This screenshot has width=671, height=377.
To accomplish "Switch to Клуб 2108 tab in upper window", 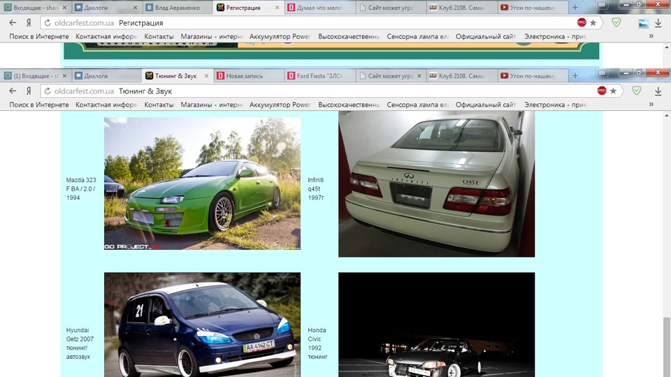I will (x=461, y=8).
